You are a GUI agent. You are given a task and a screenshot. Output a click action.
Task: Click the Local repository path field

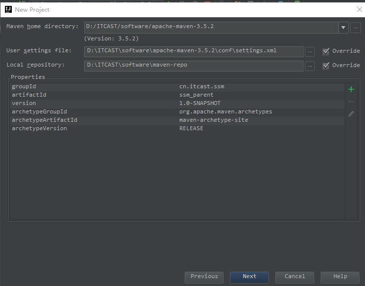point(194,66)
